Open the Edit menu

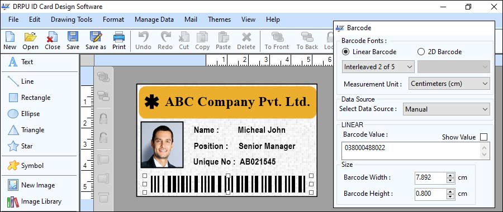coord(35,20)
